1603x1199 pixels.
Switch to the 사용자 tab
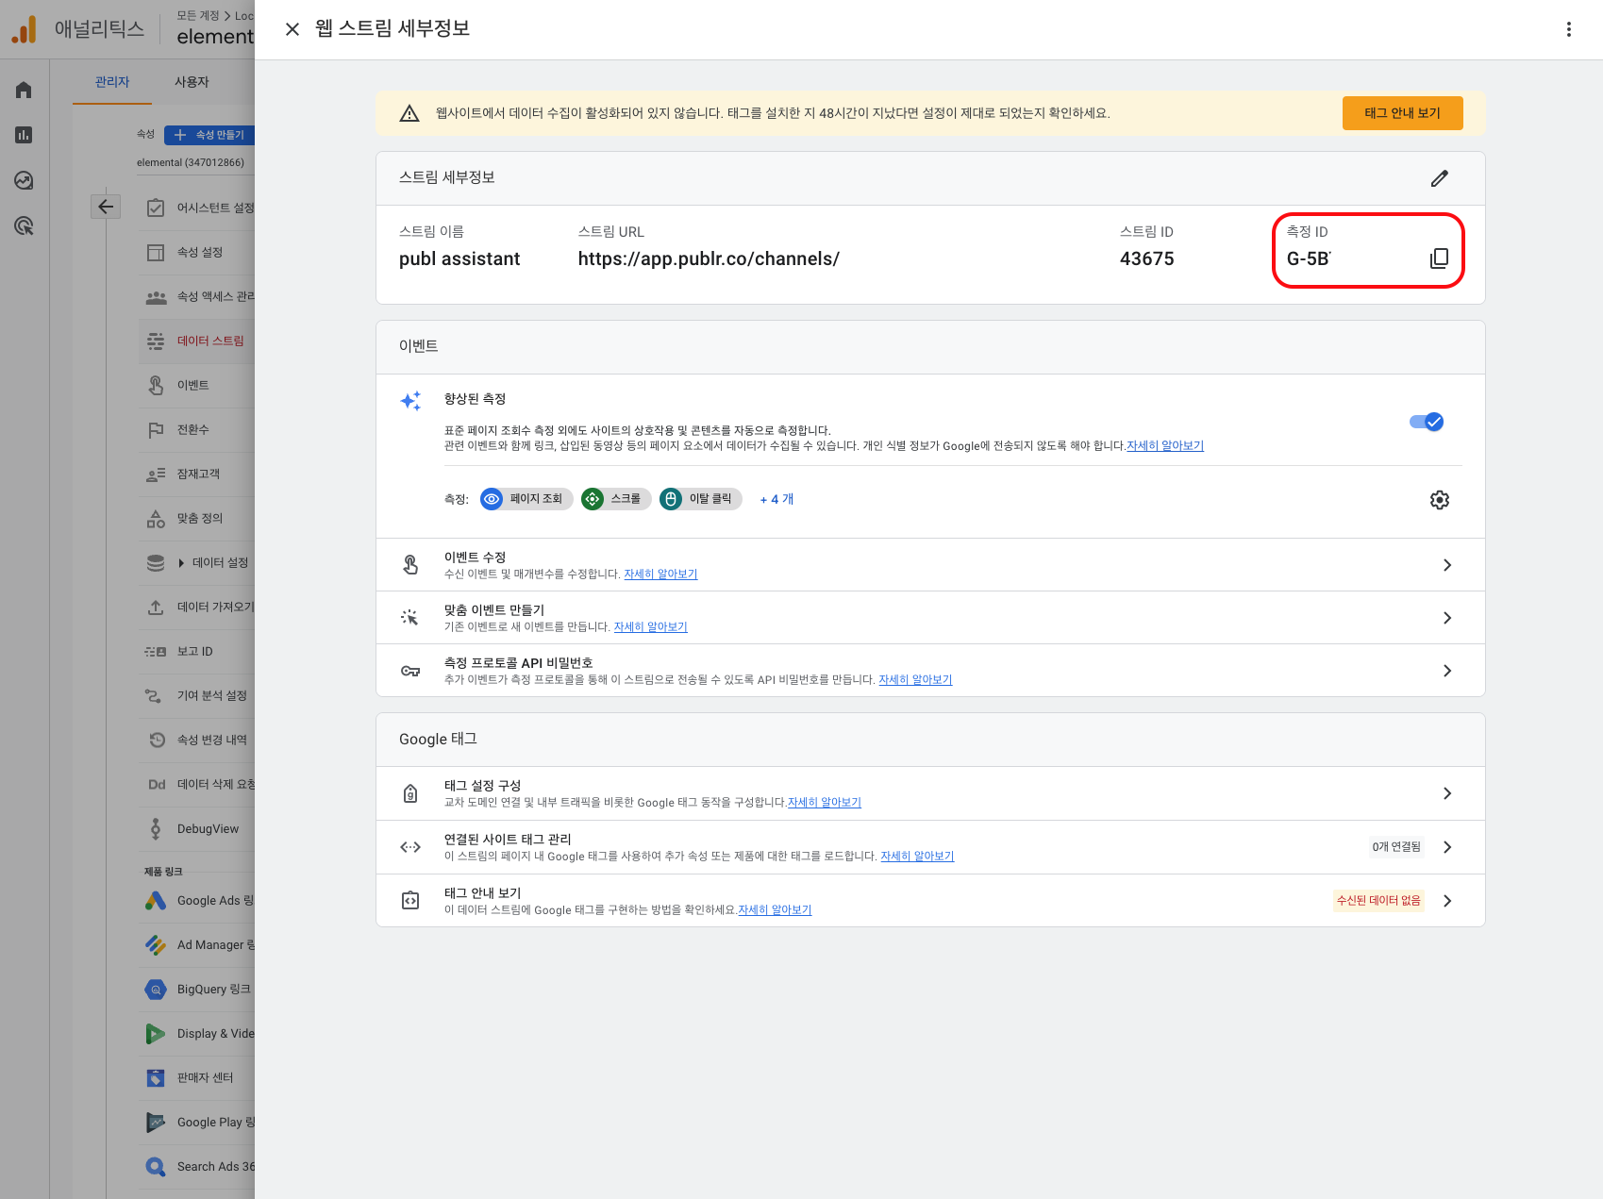192,82
